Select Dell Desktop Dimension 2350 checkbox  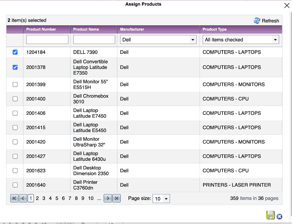(x=15, y=171)
